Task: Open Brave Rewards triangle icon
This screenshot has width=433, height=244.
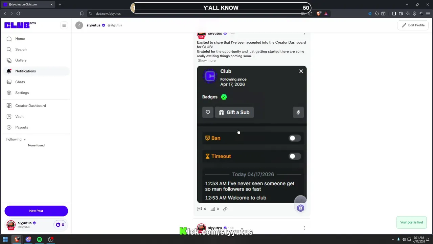Action: [326, 14]
